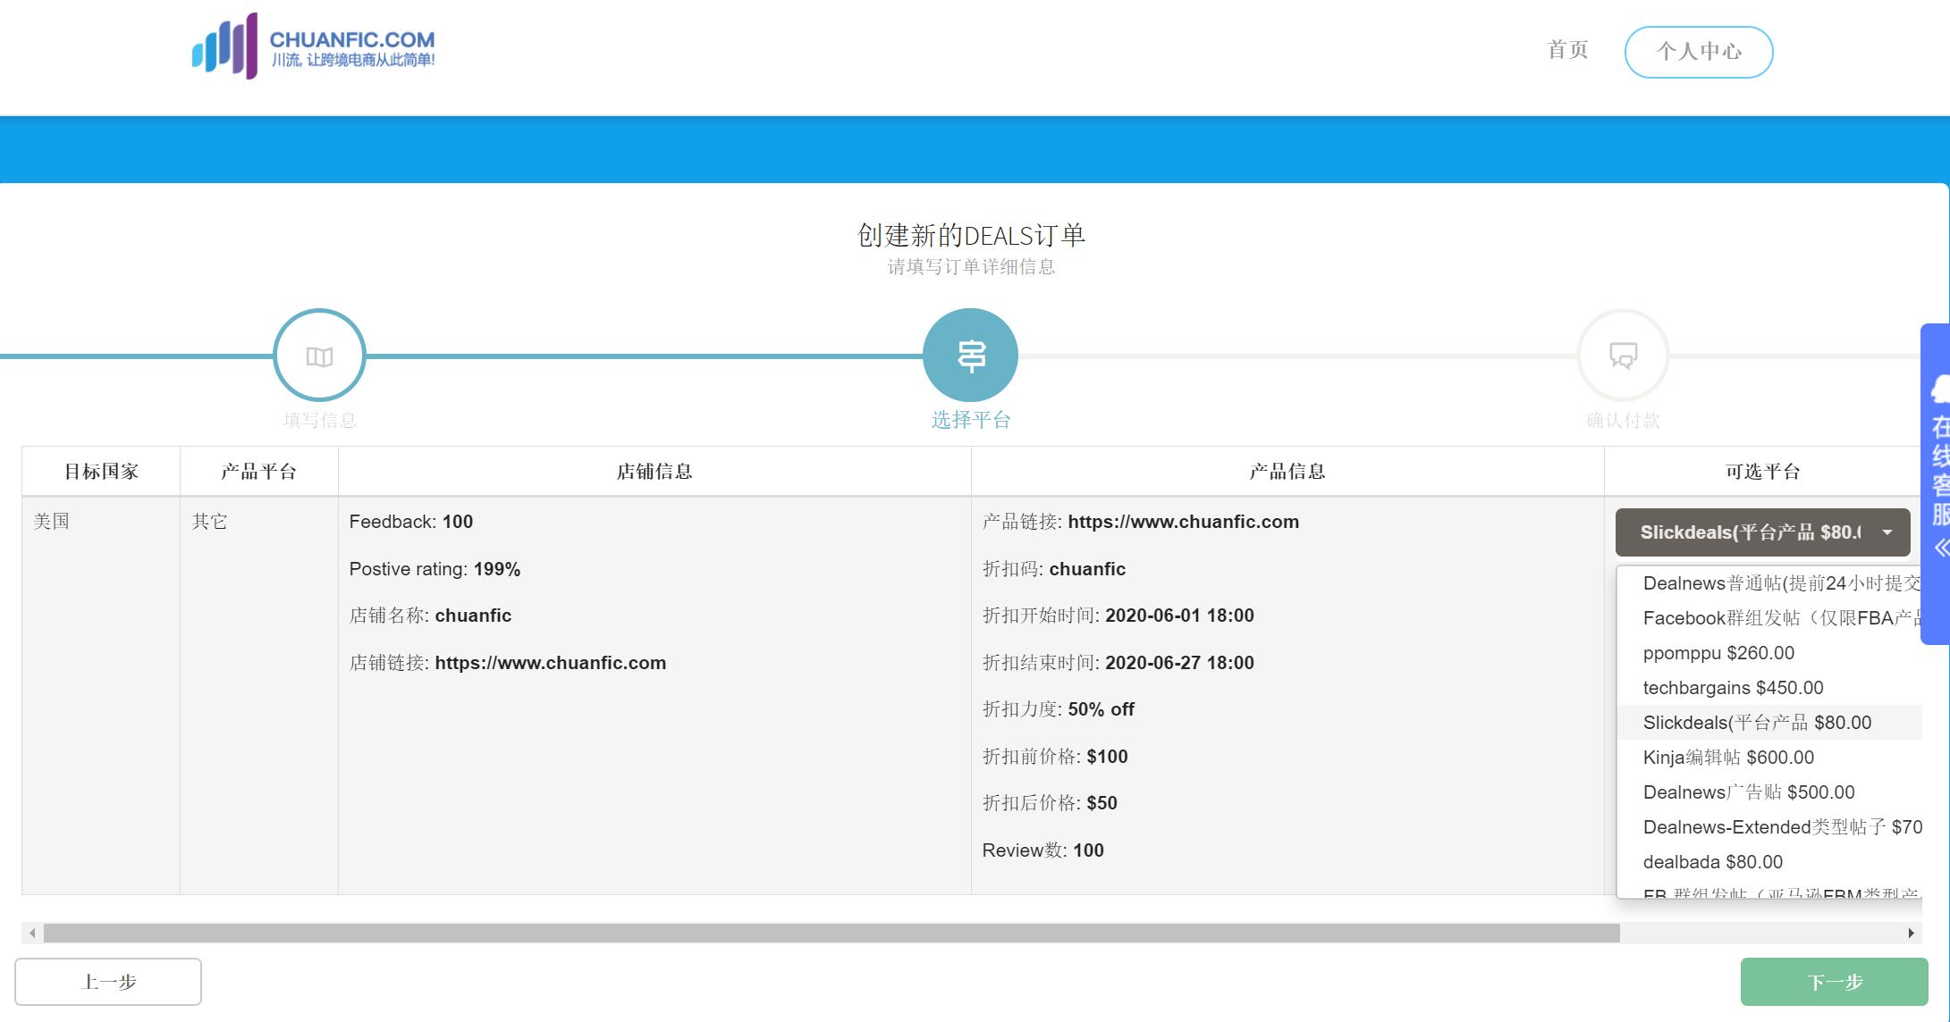
Task: Click the 选择平台 step label
Action: coord(970,420)
